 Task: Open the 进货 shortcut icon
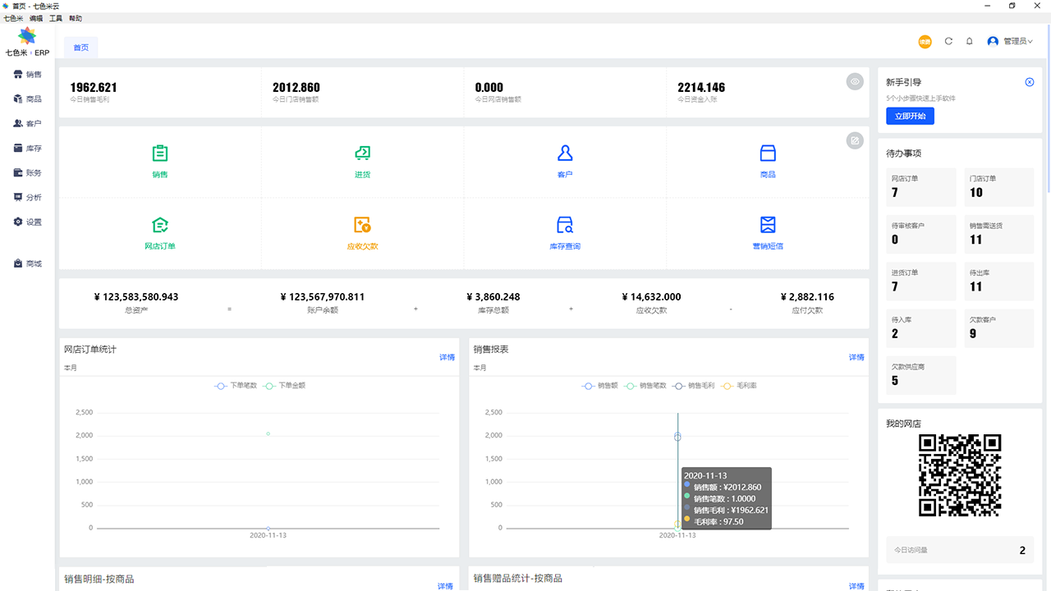click(362, 153)
